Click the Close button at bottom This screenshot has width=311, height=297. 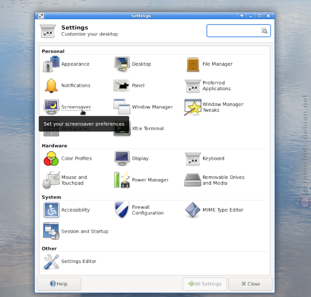point(251,284)
